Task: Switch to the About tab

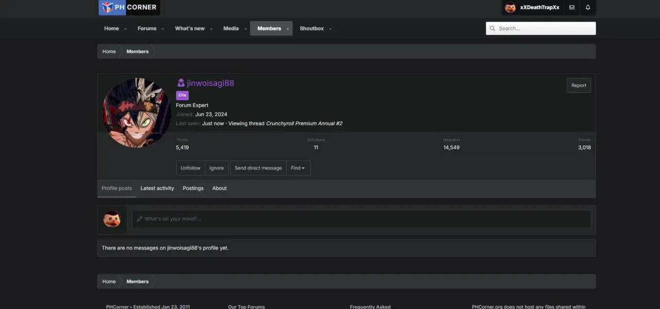Action: (220, 188)
